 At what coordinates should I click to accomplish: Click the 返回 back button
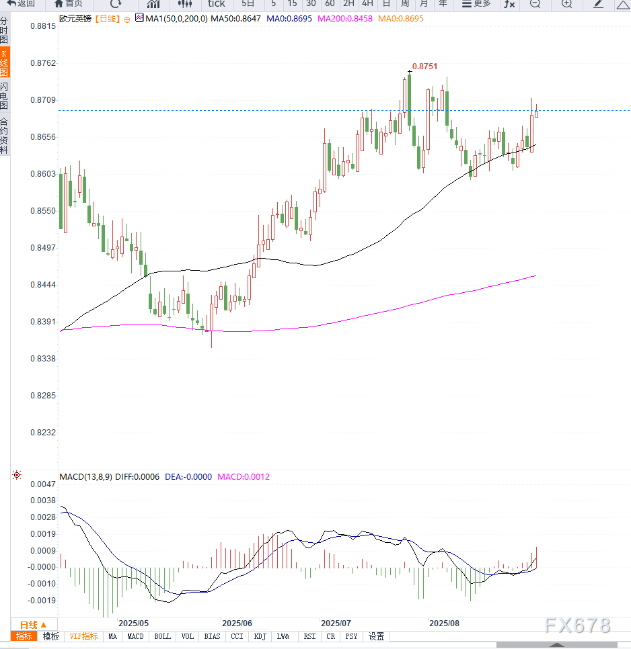pyautogui.click(x=21, y=4)
